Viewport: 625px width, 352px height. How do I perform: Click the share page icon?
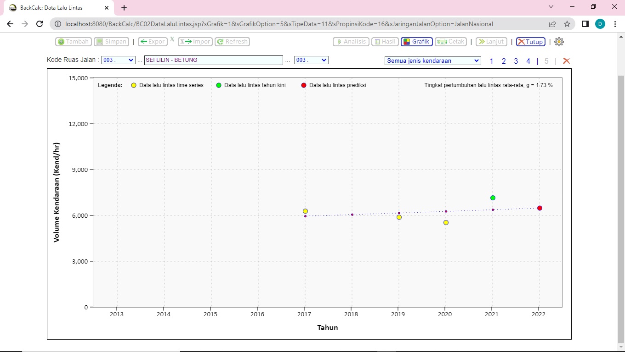click(552, 24)
